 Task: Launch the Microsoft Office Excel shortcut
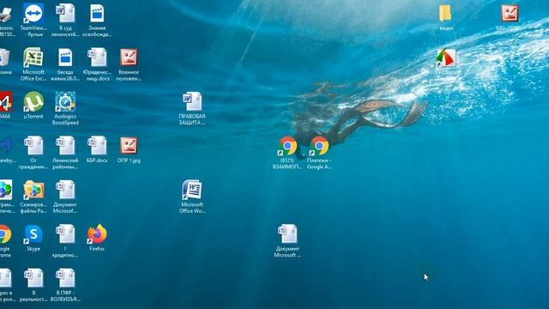(x=33, y=58)
